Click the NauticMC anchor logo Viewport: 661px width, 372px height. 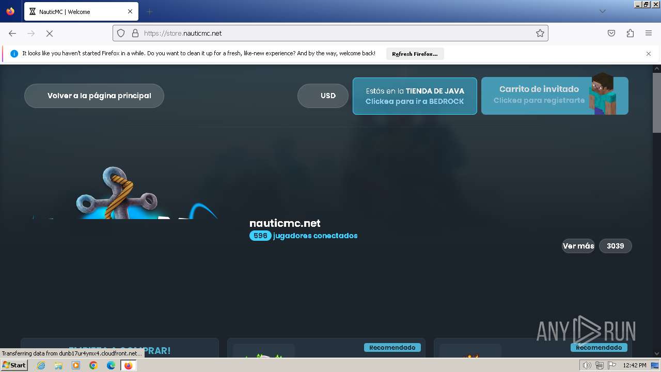124,193
